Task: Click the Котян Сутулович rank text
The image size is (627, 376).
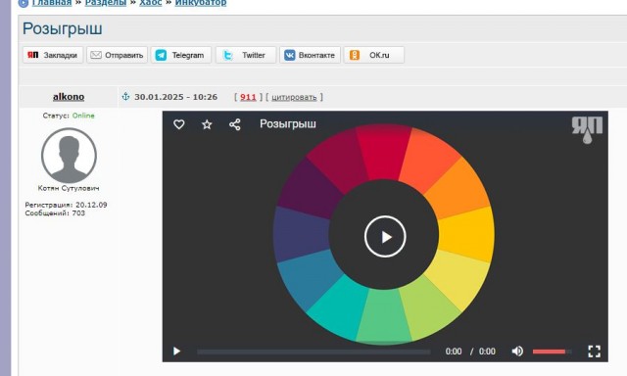Action: tap(69, 188)
